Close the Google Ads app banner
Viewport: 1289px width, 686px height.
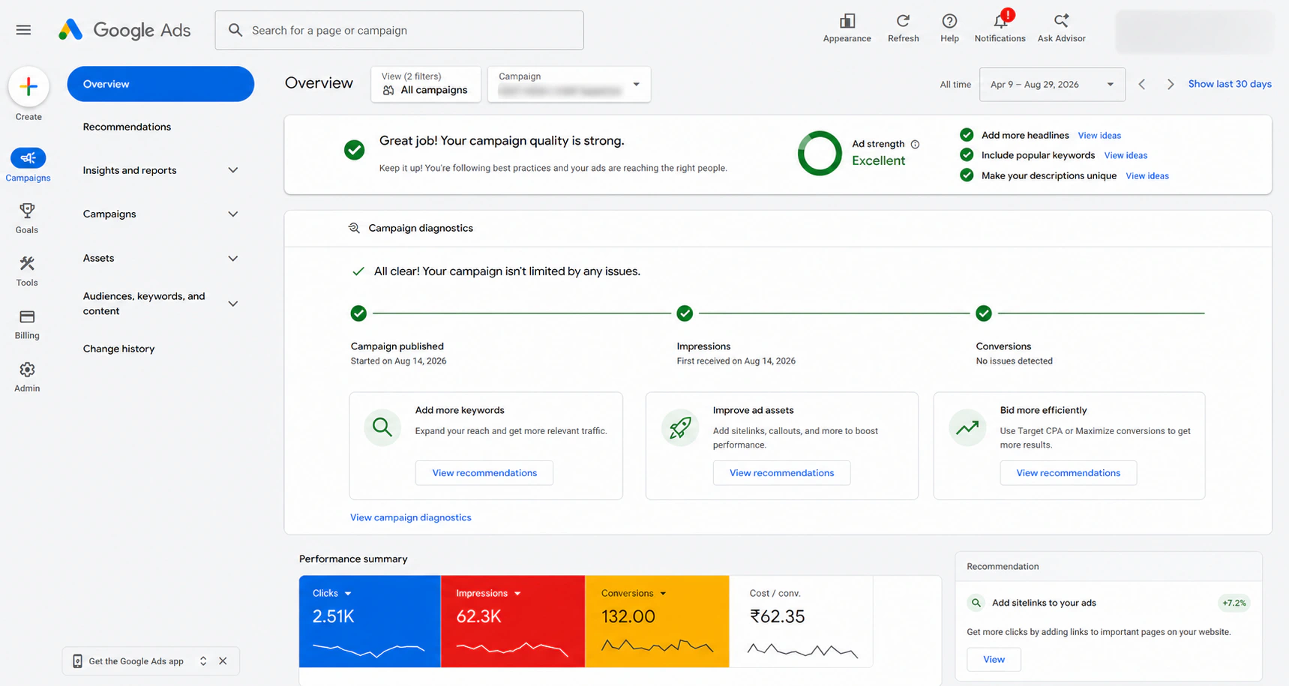click(223, 661)
